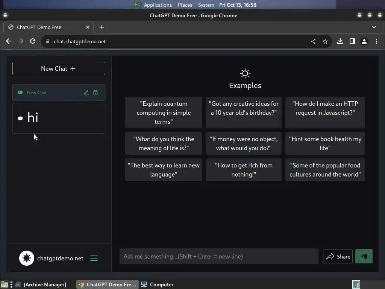Go back with the browser back arrow
This screenshot has width=385, height=289.
click(9, 41)
